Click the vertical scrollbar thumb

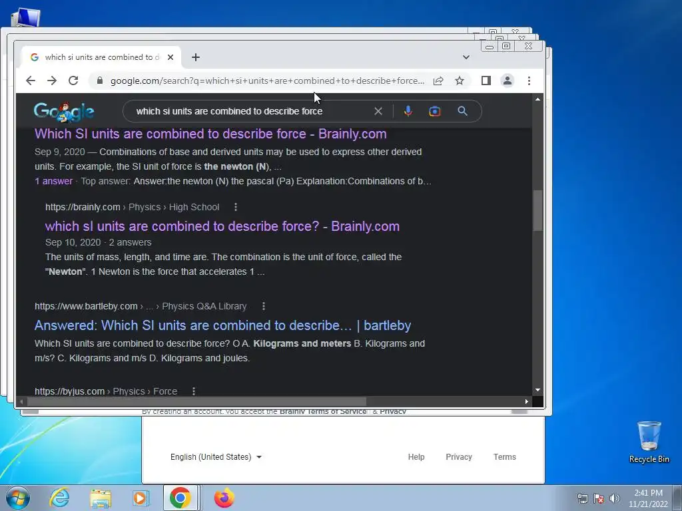point(537,210)
